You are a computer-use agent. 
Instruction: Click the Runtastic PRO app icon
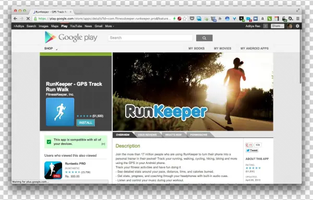point(53,170)
